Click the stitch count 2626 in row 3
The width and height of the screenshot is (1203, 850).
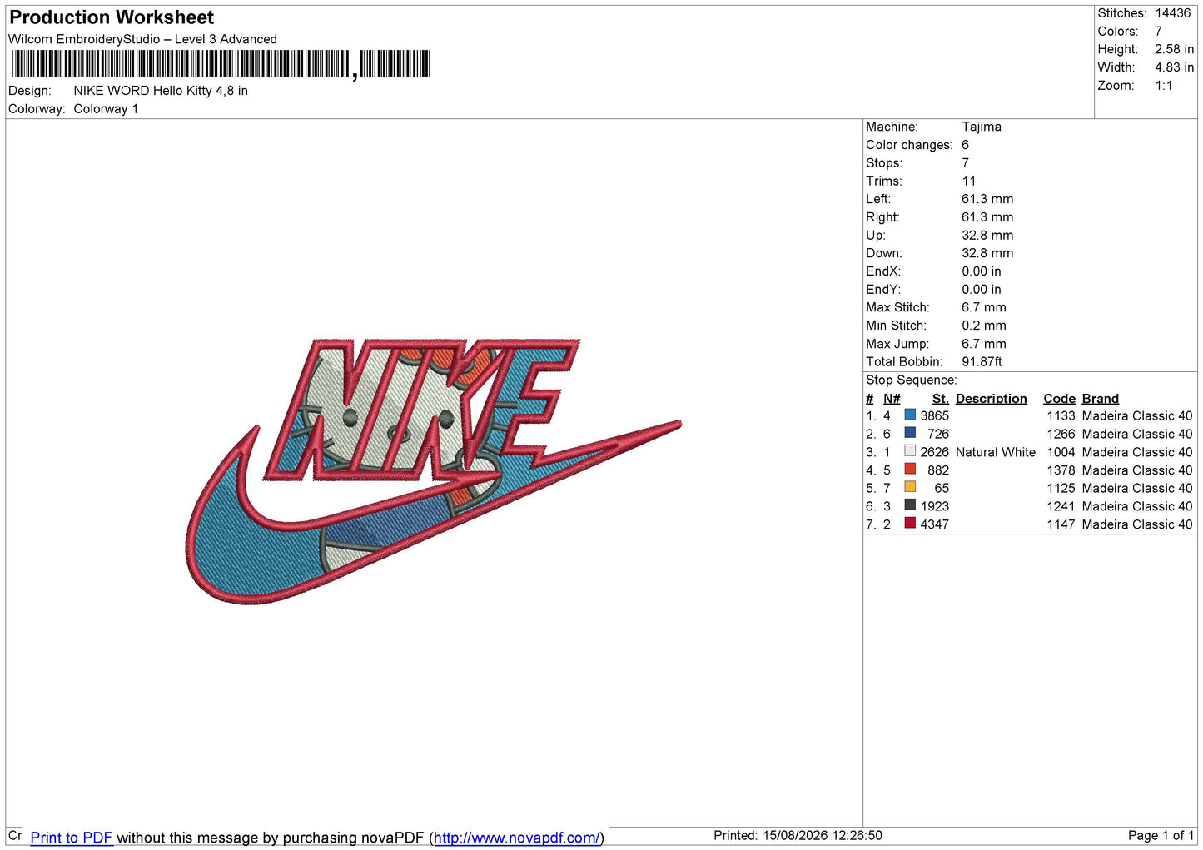coord(934,452)
